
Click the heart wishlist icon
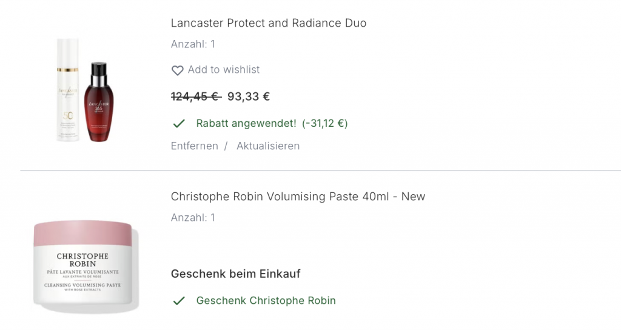point(177,70)
